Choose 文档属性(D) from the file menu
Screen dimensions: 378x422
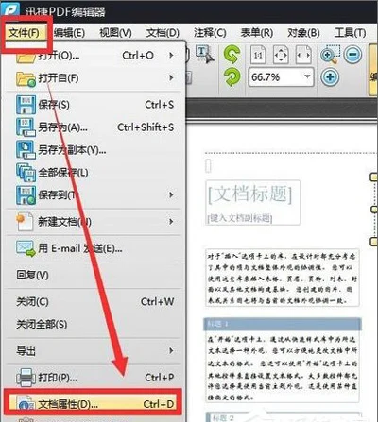coord(93,404)
